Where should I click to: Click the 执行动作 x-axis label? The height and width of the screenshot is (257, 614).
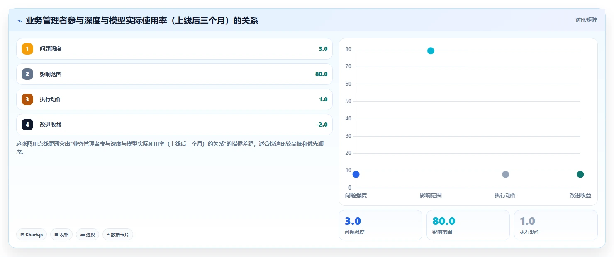[x=505, y=195]
